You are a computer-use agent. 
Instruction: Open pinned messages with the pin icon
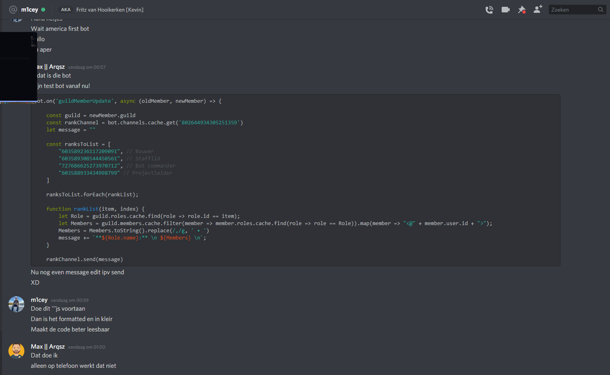(522, 10)
